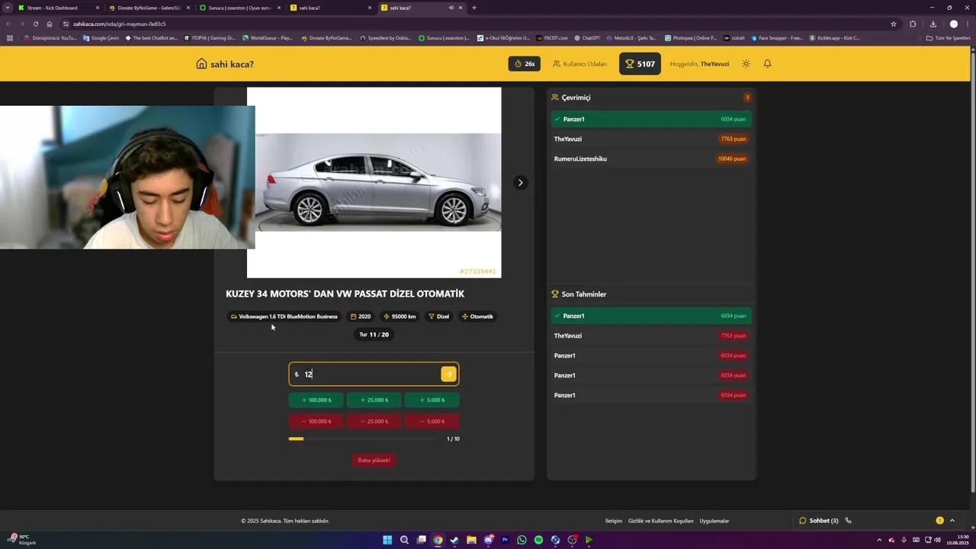Open Windows Start menu
Viewport: 976px width, 549px height.
coord(387,540)
